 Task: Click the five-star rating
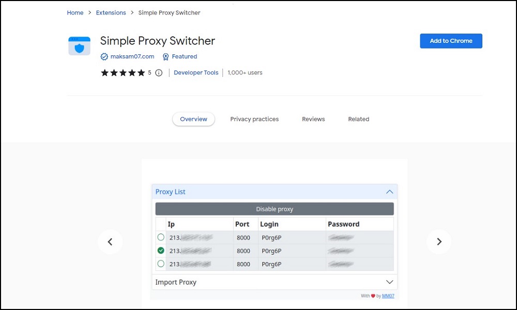pyautogui.click(x=123, y=73)
